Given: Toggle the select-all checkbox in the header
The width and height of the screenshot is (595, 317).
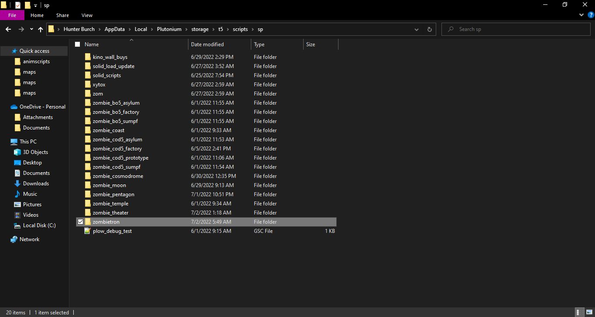Looking at the screenshot, I should [78, 44].
